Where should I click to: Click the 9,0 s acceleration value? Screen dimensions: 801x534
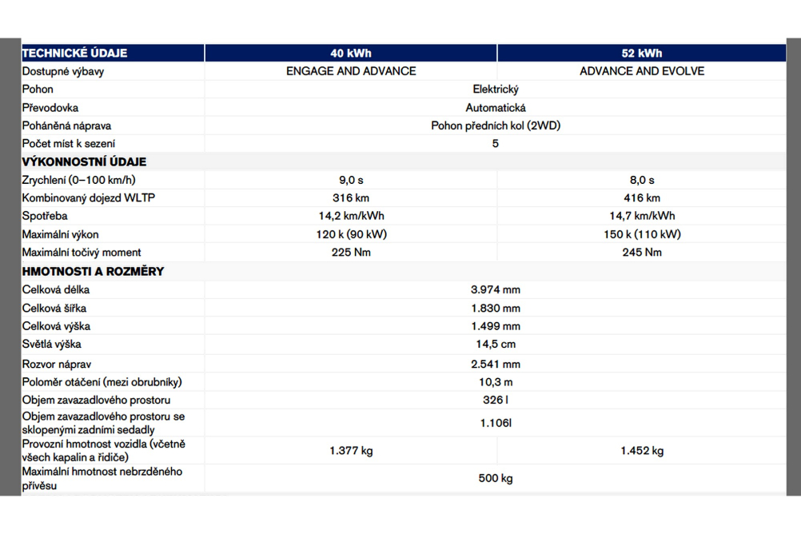click(x=351, y=181)
